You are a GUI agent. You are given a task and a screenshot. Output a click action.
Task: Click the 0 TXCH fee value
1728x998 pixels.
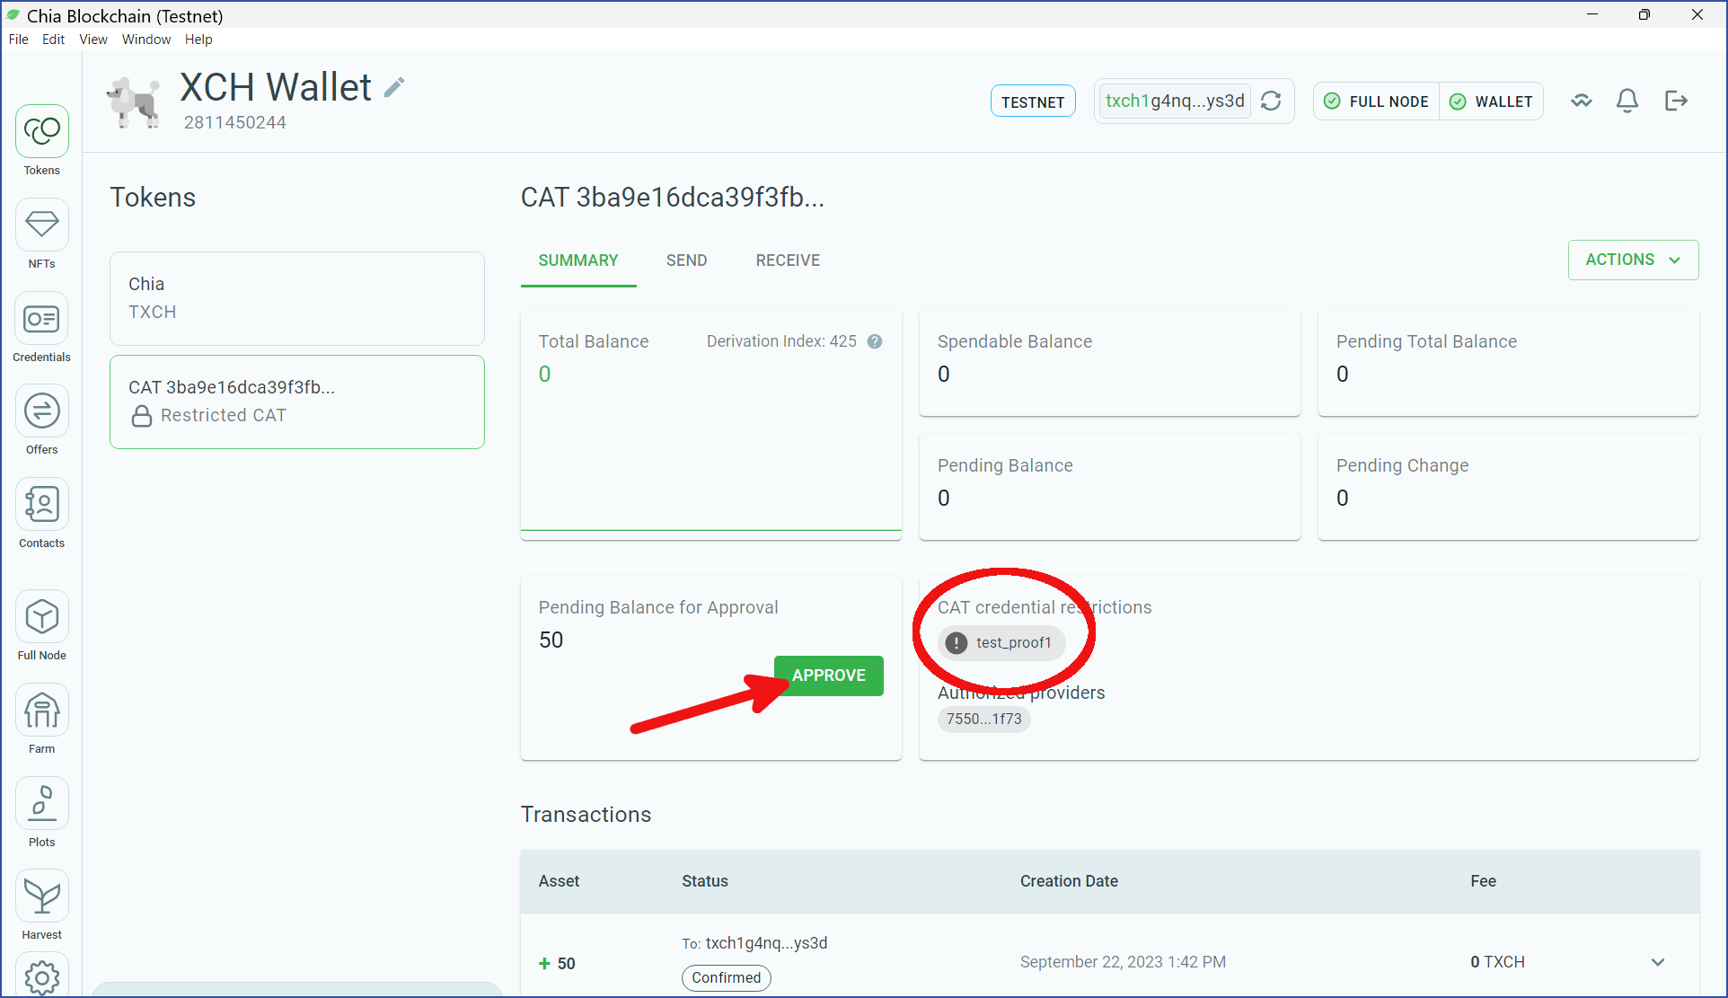pos(1498,962)
